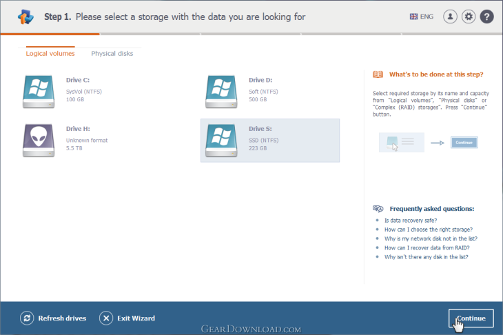Image resolution: width=503 pixels, height=335 pixels.
Task: Open 'Is data recovery safe?' FAQ link
Action: (411, 221)
